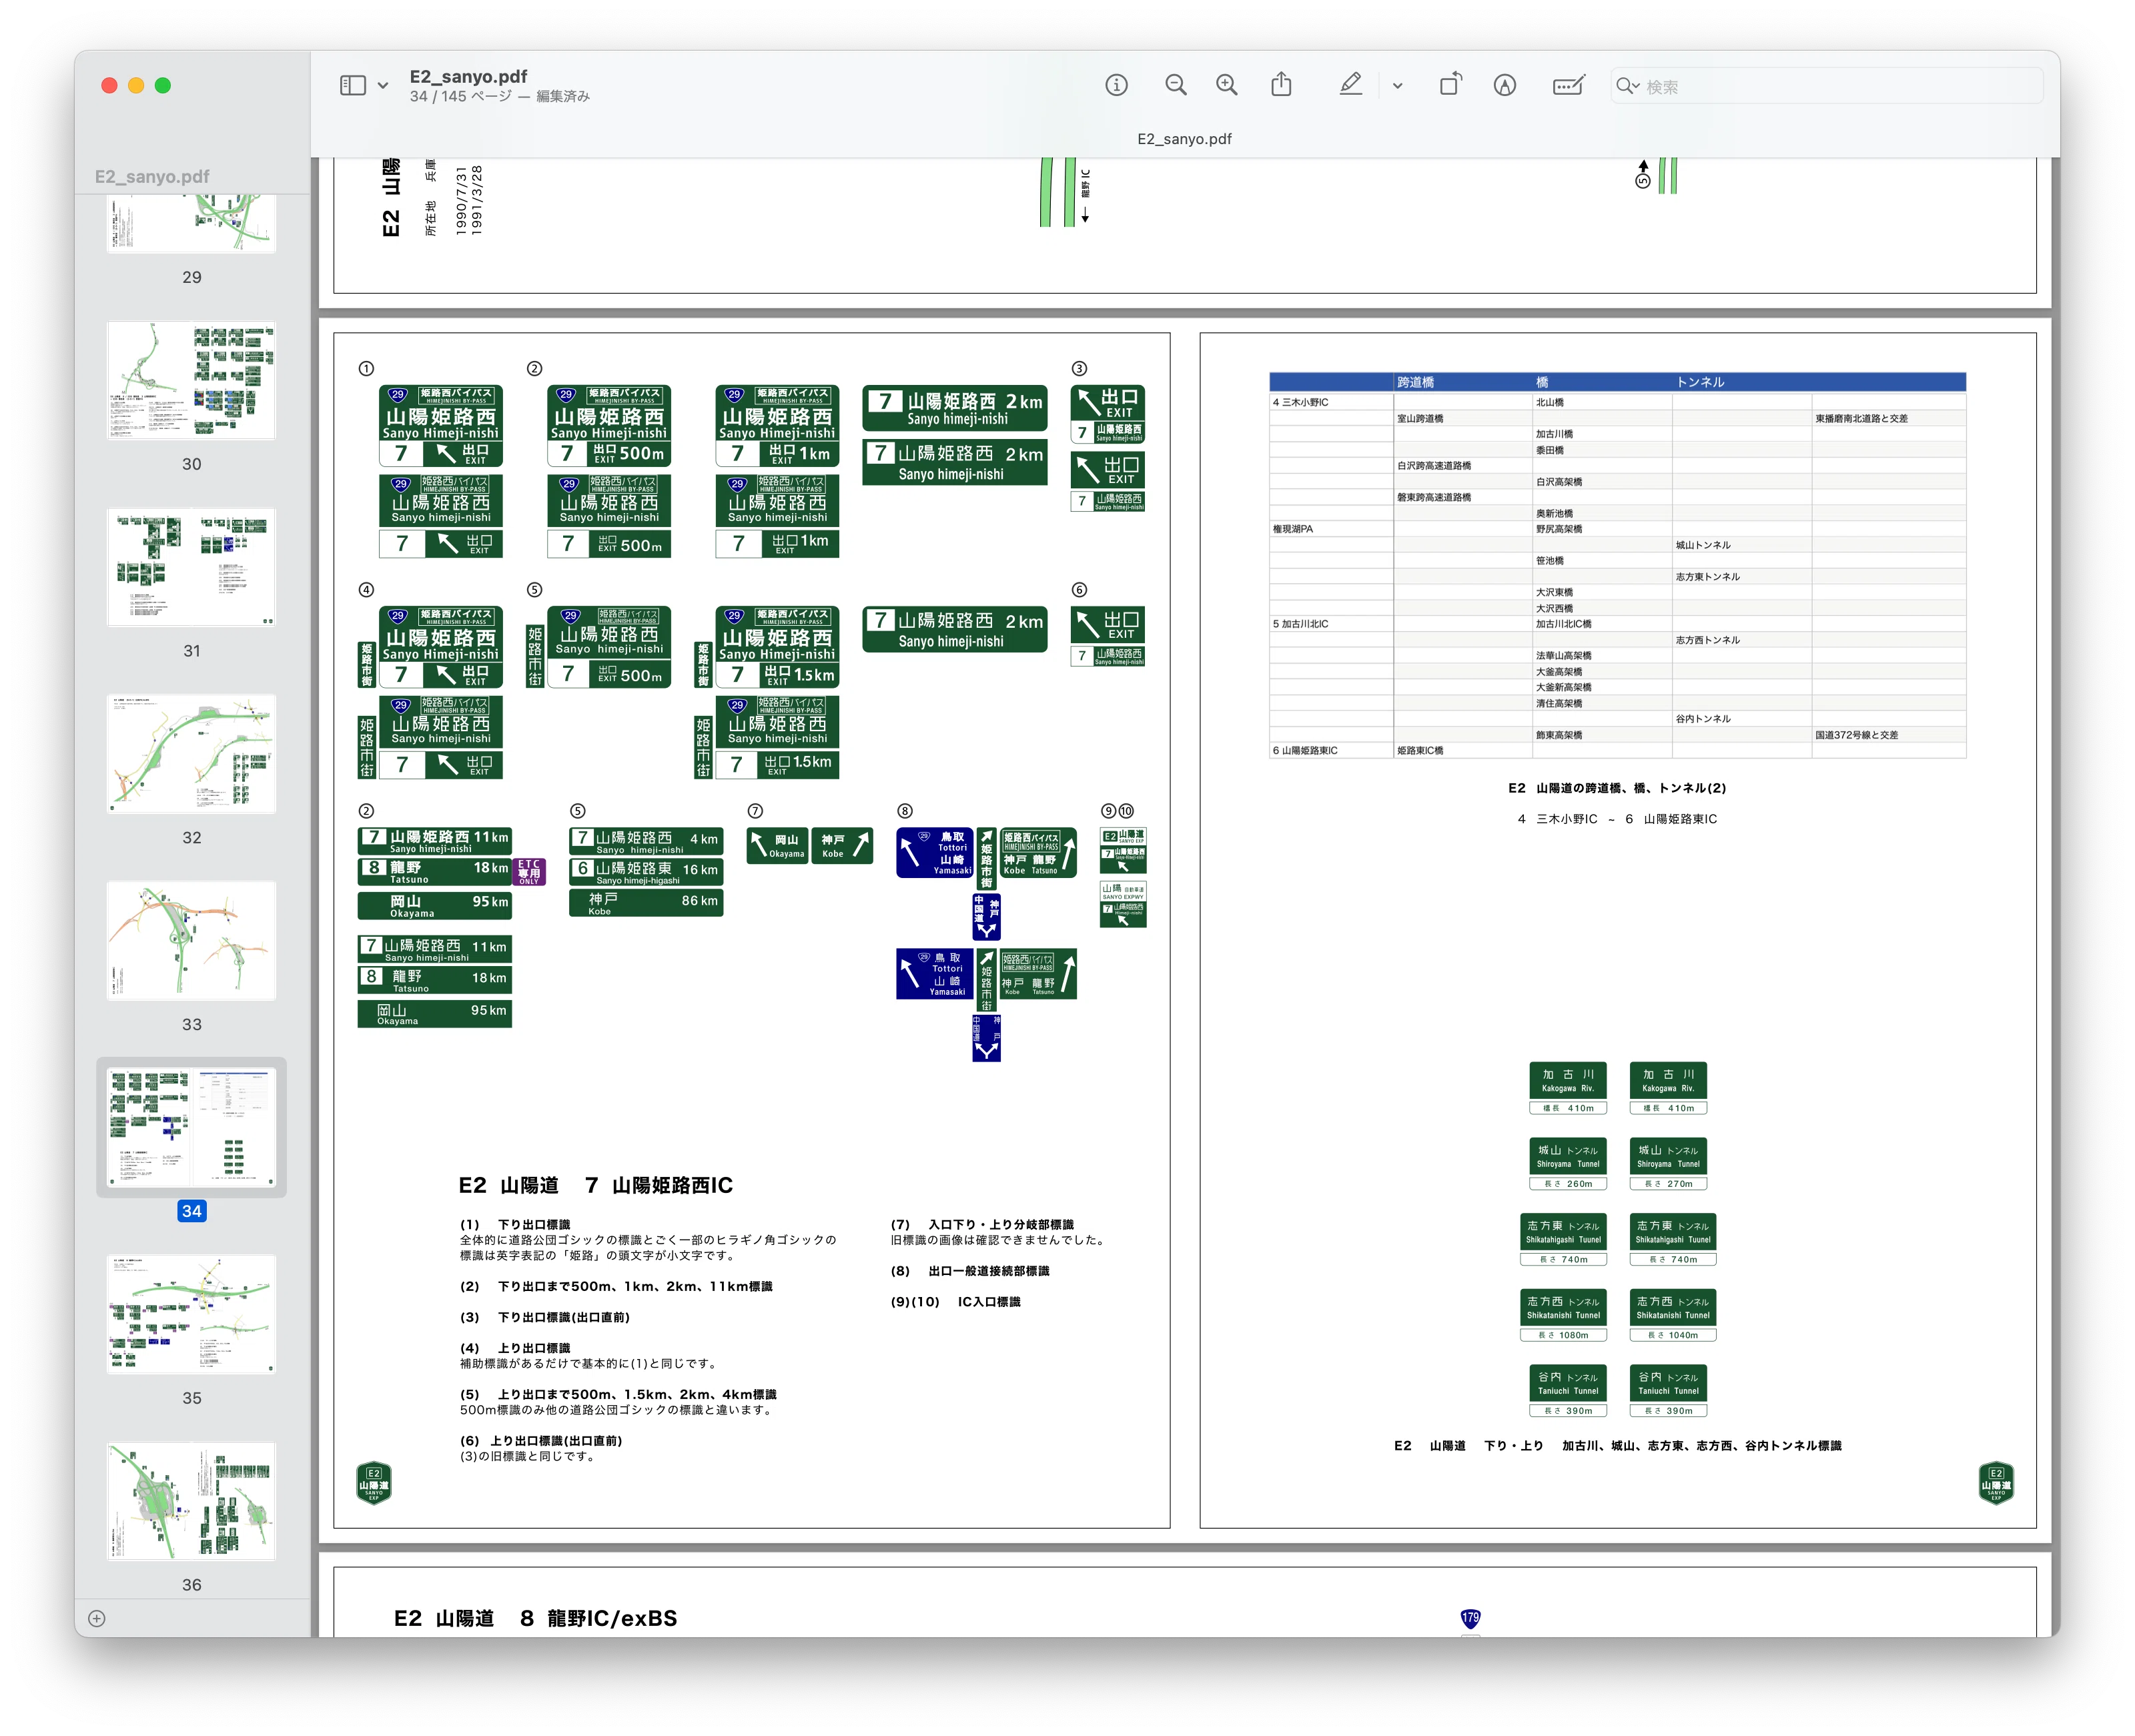The image size is (2135, 1736).
Task: Select the E2_sanyo.pdf tab title
Action: (x=1184, y=139)
